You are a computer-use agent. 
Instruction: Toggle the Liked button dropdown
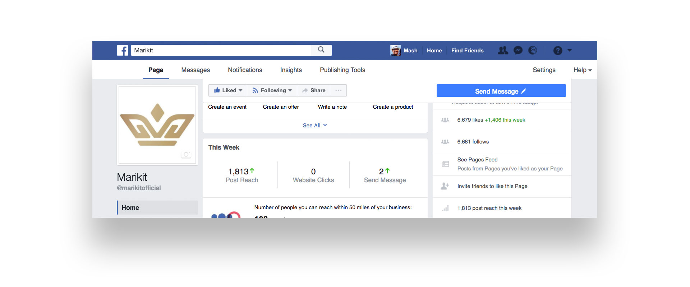(228, 90)
